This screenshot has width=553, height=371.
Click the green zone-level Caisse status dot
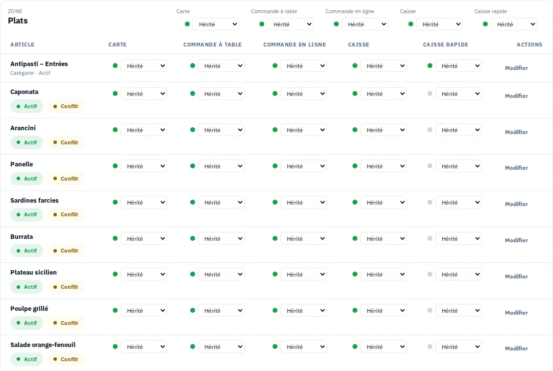pos(410,24)
